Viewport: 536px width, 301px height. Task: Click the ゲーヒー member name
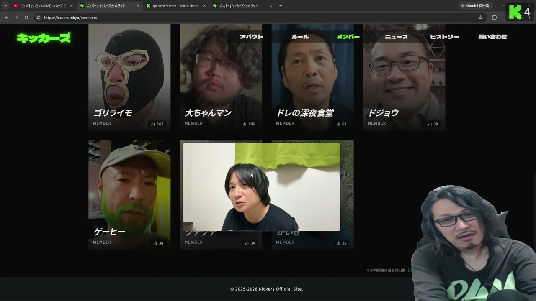(x=109, y=232)
